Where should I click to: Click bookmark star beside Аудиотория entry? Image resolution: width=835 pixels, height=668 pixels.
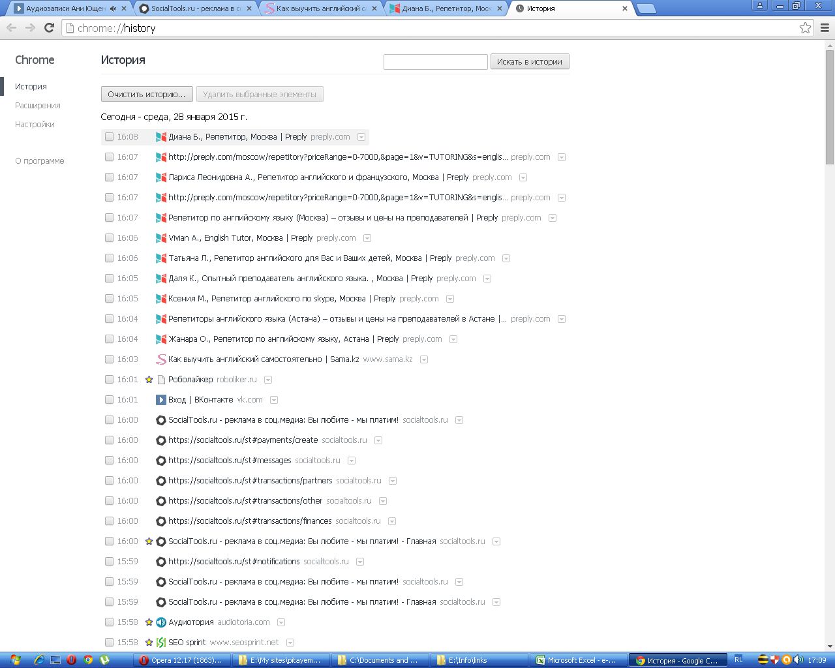coord(149,622)
